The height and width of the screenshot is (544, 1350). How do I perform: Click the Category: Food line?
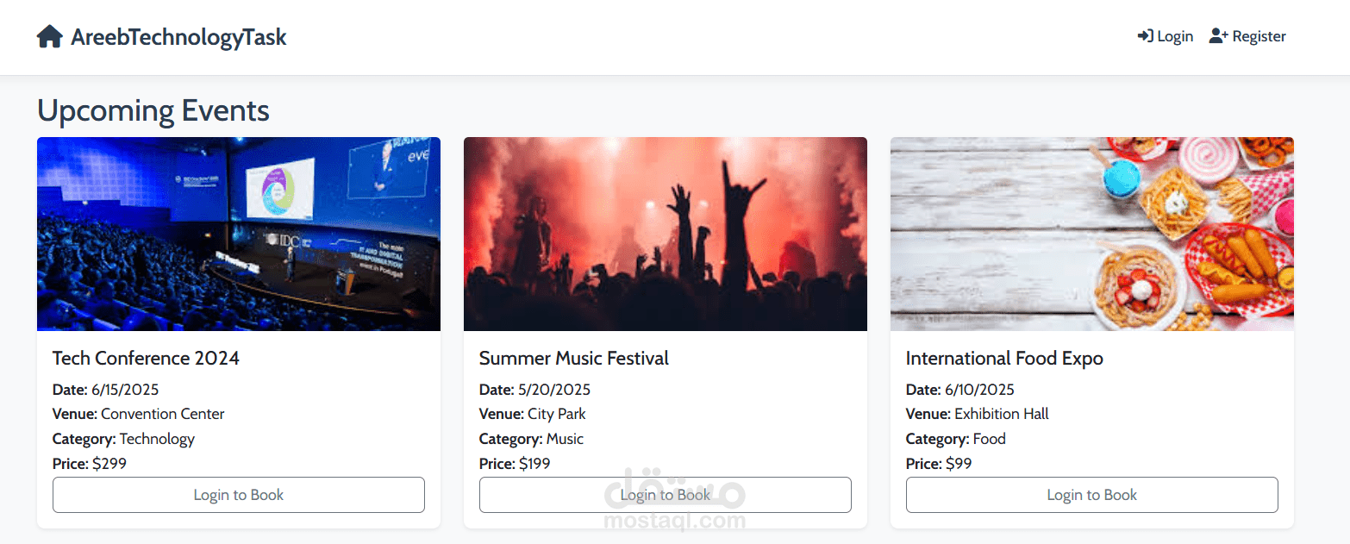(956, 439)
